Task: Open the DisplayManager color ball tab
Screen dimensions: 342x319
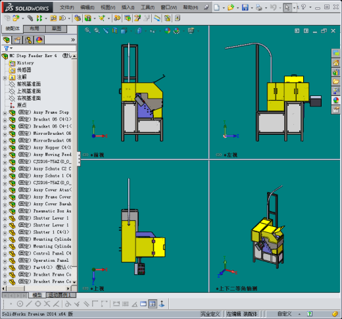Action: click(x=39, y=40)
